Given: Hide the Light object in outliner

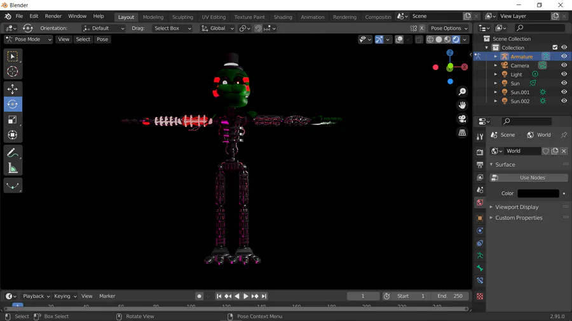Looking at the screenshot, I should pyautogui.click(x=564, y=74).
